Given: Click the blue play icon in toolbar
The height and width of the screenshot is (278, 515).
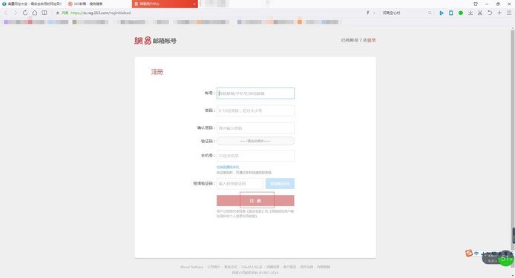Looking at the screenshot, I should coord(442,13).
